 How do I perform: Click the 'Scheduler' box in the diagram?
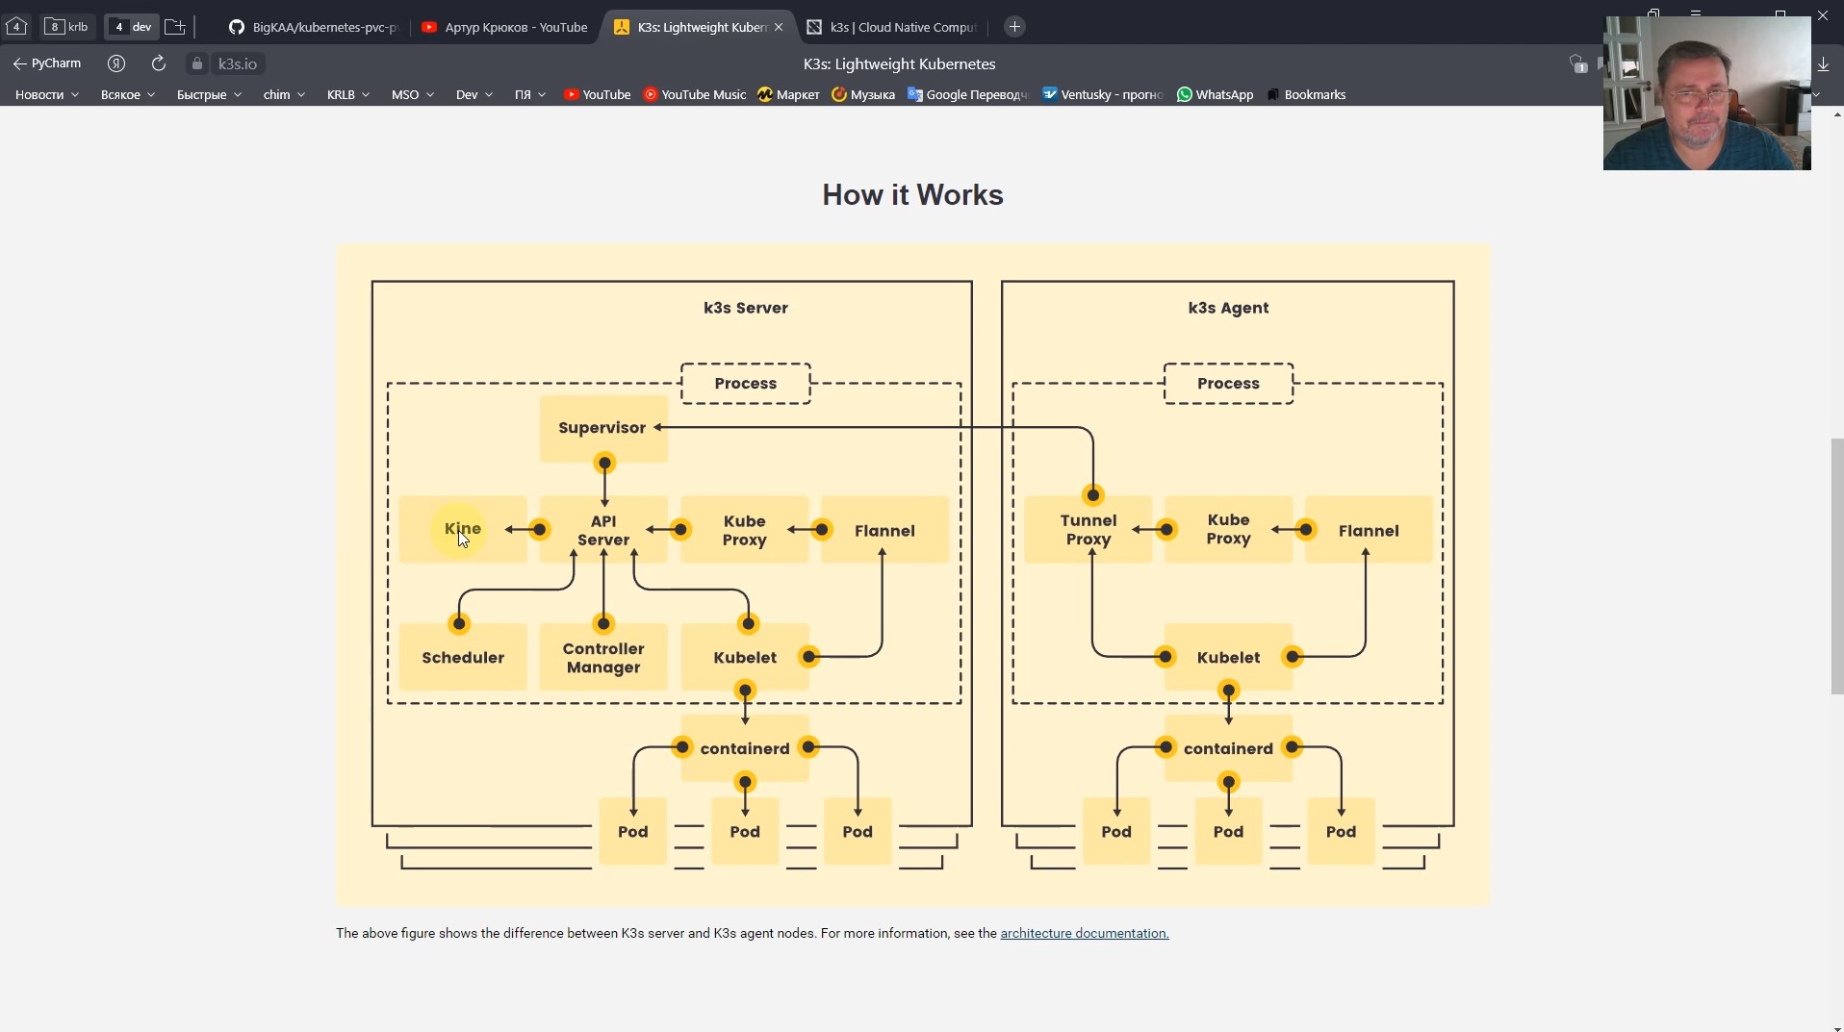pos(463,658)
